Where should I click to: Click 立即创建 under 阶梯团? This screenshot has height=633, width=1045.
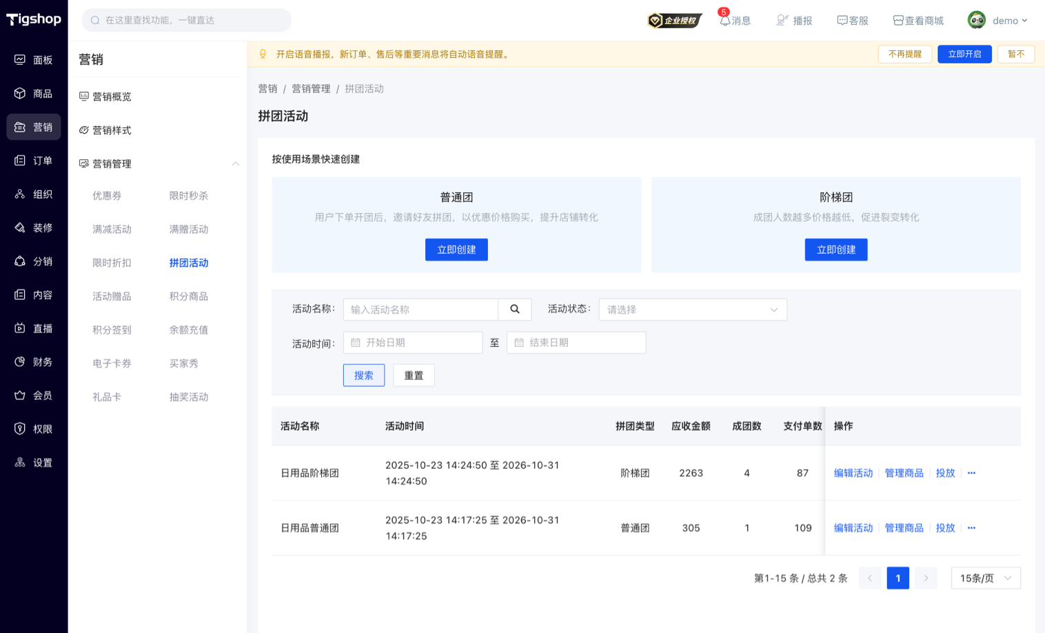pos(836,250)
